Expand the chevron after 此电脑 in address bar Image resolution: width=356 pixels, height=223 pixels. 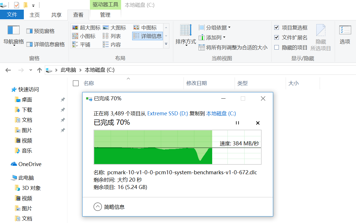(x=81, y=70)
